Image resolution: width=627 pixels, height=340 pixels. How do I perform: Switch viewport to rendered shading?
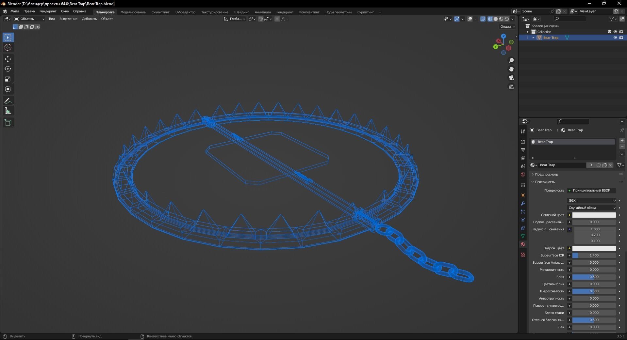tap(507, 19)
